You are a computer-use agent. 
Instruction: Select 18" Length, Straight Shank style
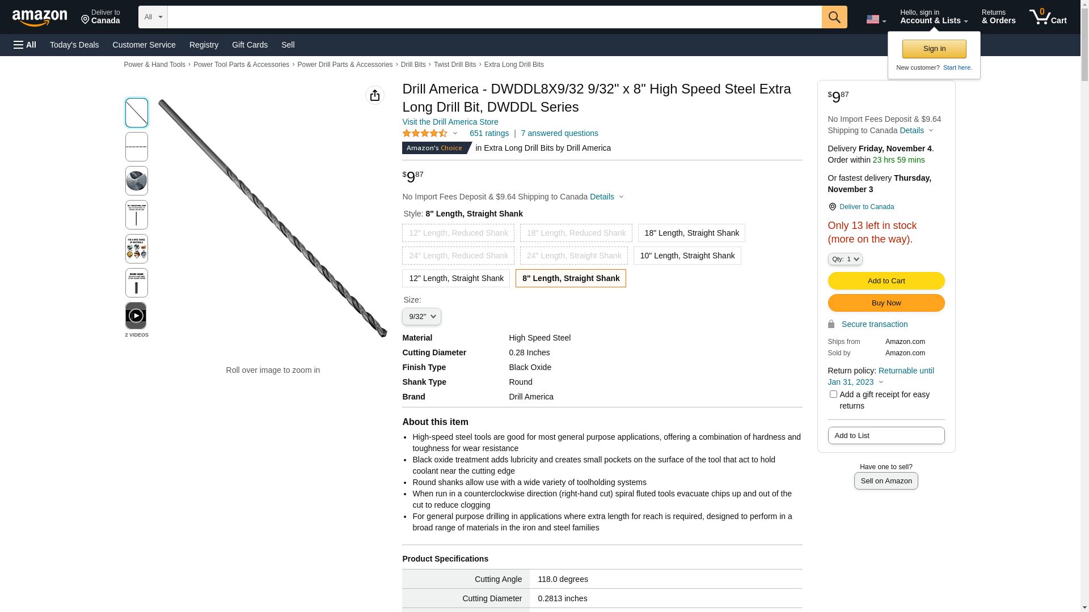pyautogui.click(x=691, y=233)
